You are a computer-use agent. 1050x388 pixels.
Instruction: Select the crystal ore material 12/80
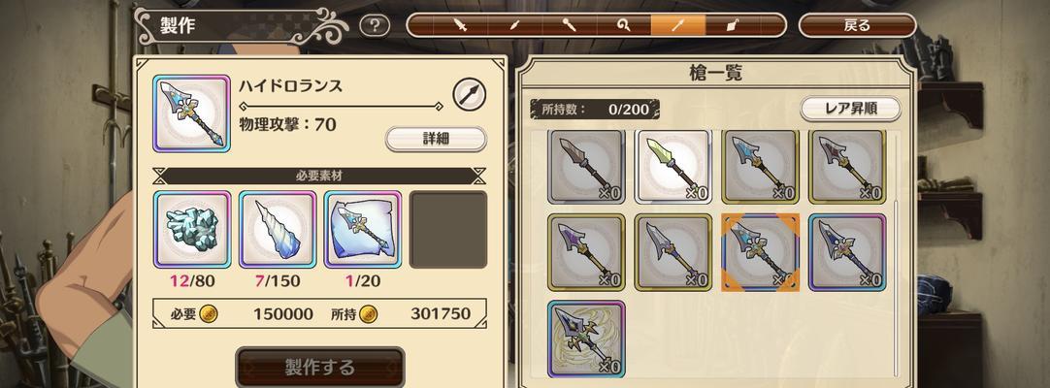[192, 230]
